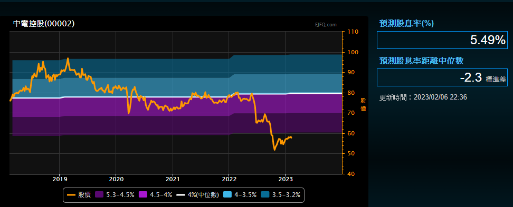Click the 預測股息率距離中位數 heading
Image resolution: width=513 pixels, height=207 pixels.
pos(422,61)
